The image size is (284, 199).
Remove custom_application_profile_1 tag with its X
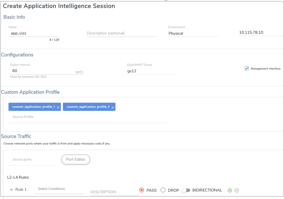point(58,107)
